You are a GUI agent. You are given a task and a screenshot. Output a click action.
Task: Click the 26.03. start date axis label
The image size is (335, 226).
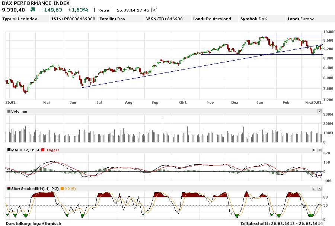pyautogui.click(x=11, y=103)
